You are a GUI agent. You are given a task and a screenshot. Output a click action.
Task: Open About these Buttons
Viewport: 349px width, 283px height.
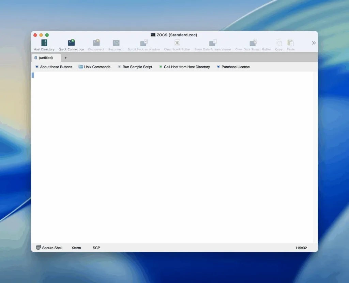(x=54, y=67)
